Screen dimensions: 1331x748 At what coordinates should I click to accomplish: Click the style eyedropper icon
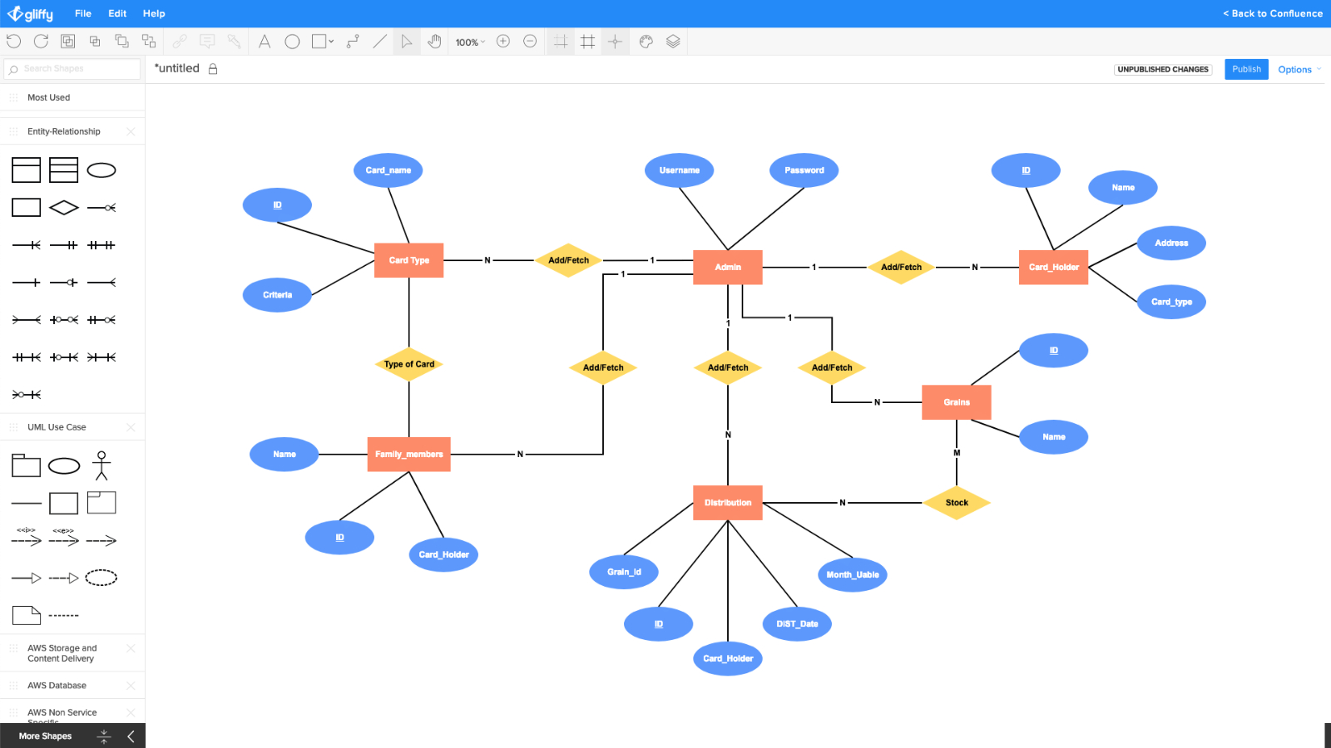tap(234, 42)
